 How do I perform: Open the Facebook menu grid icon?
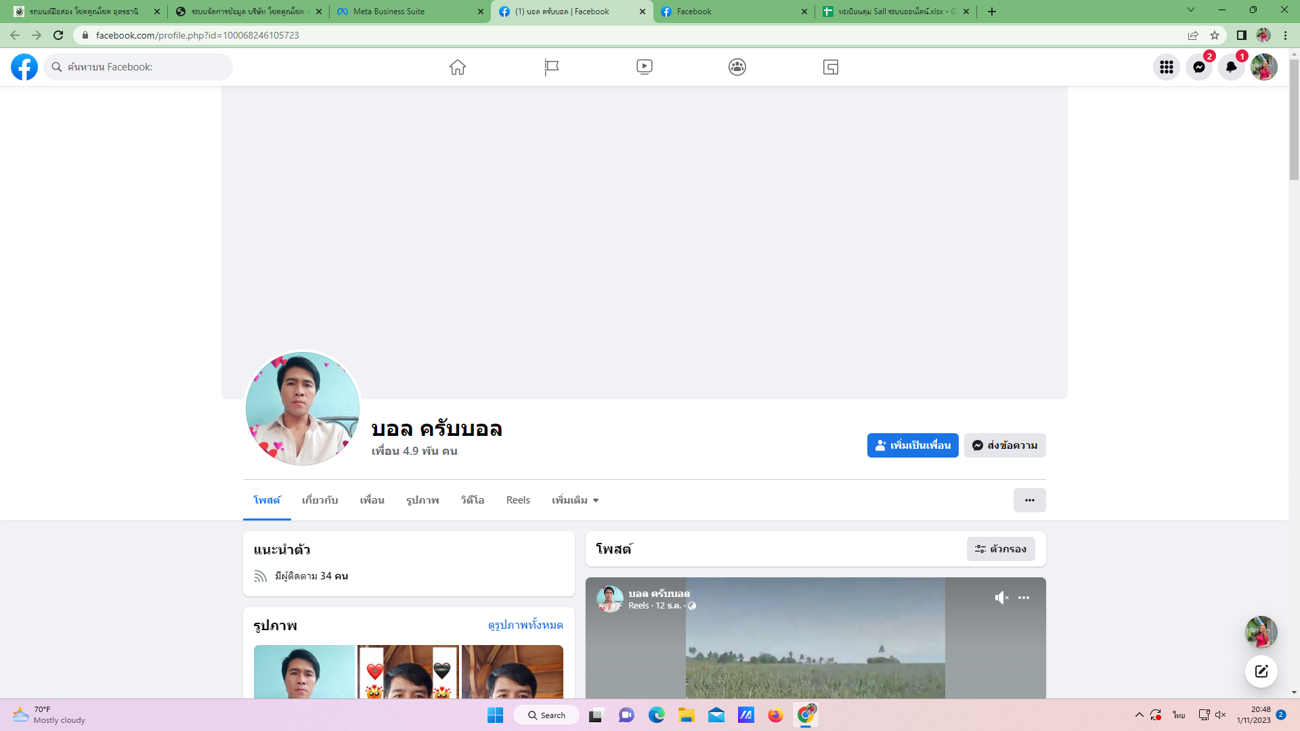point(1166,67)
